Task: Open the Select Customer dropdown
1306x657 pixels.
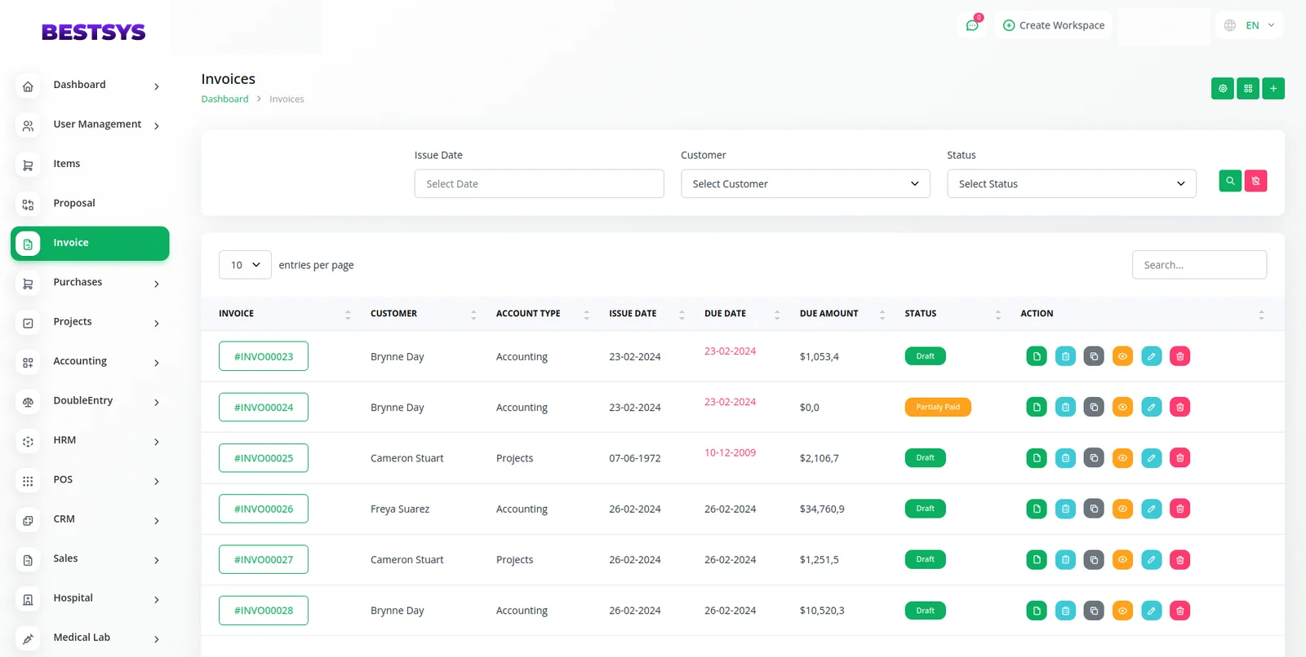Action: tap(805, 184)
